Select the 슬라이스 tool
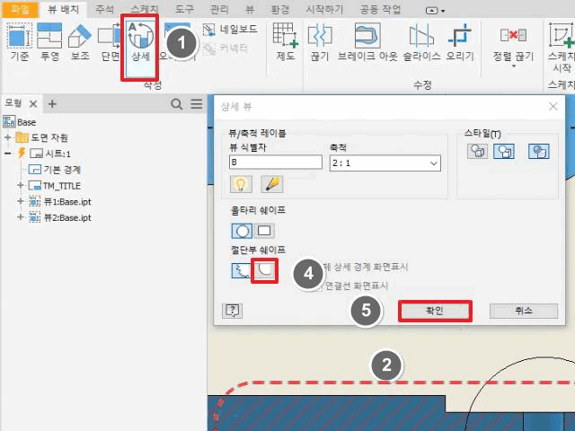Image resolution: width=575 pixels, height=431 pixels. point(421,42)
